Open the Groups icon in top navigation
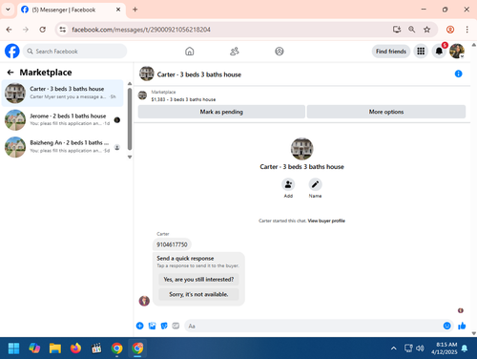 tap(280, 52)
